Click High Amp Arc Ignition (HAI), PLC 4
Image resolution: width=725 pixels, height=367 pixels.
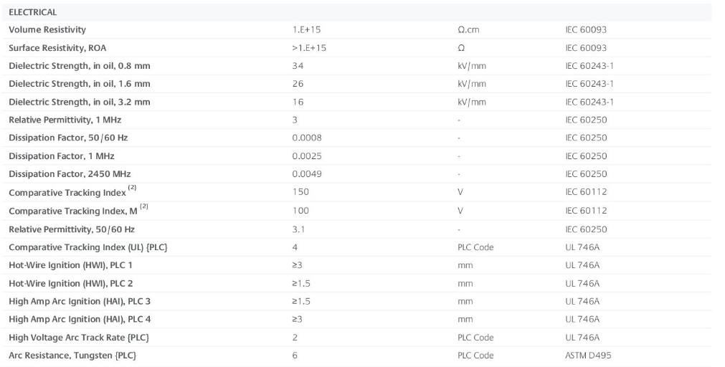point(80,319)
